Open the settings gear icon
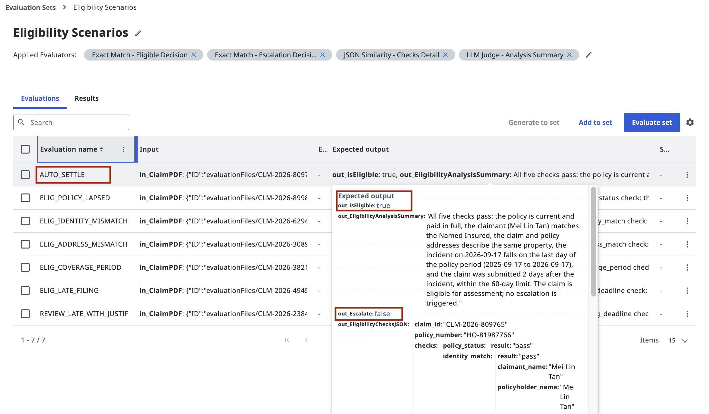 tap(690, 122)
